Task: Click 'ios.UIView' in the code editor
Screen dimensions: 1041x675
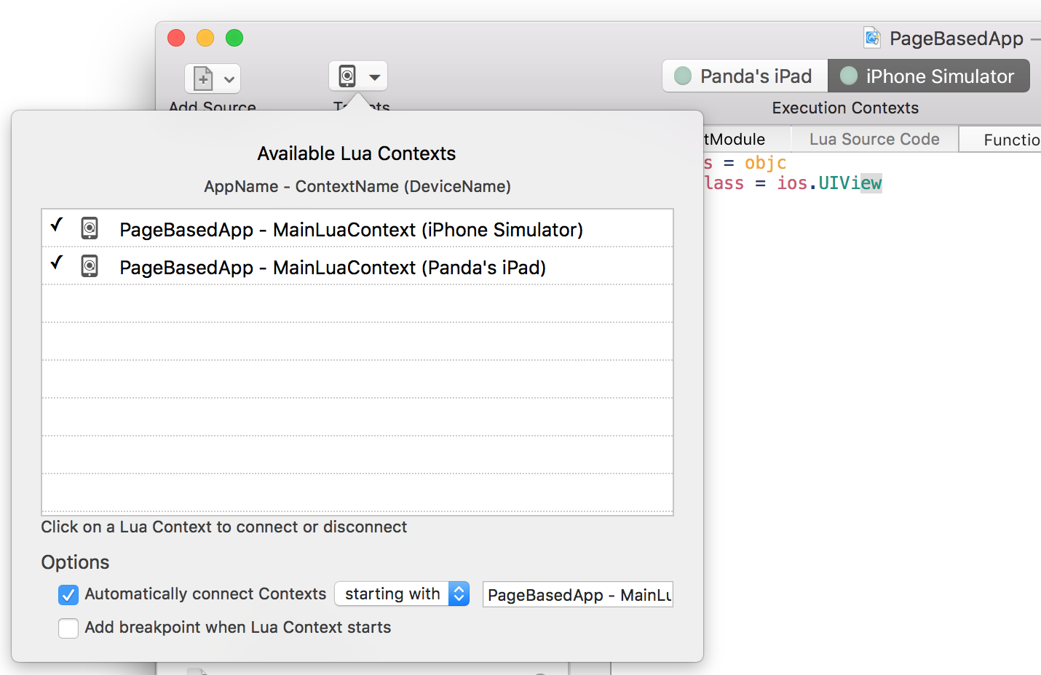Action: pyautogui.click(x=829, y=183)
